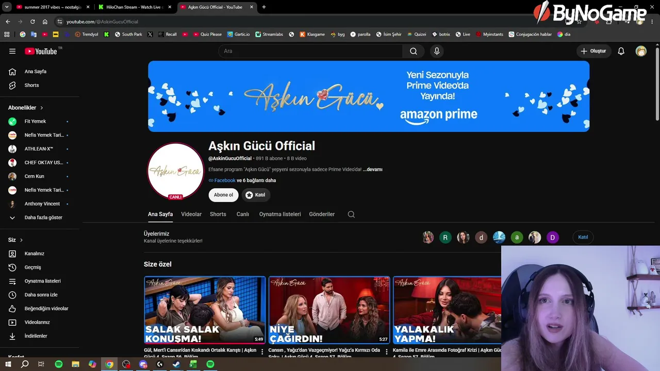660x371 pixels.
Task: Click the Chrome home button
Action: coord(45,22)
